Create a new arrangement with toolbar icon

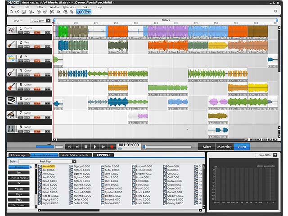(11, 12)
